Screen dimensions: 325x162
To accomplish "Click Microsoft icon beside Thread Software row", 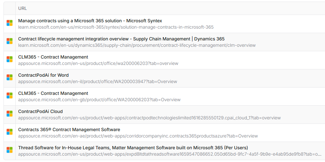I will pyautogui.click(x=10, y=150).
